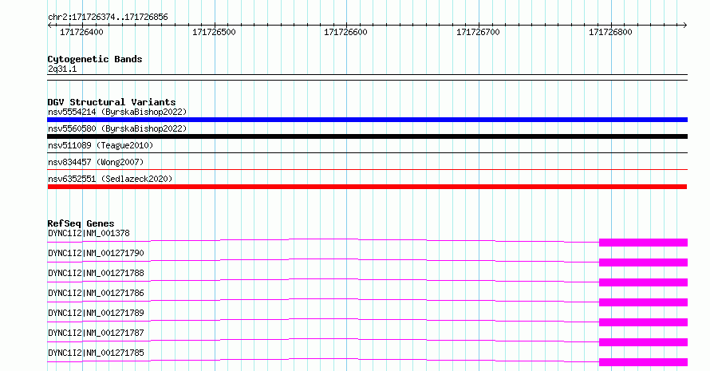Open transcript DYNC1I2|NM_001271787 label
The image size is (710, 371).
[x=96, y=333]
